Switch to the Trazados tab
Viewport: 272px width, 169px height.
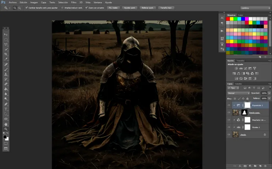(x=240, y=61)
